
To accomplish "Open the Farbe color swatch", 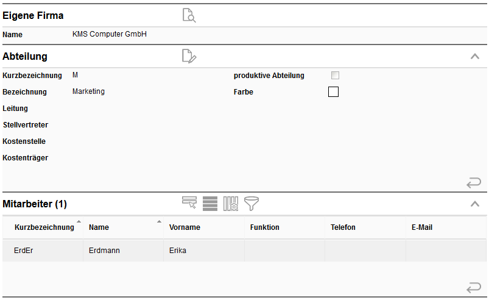I will [x=333, y=92].
